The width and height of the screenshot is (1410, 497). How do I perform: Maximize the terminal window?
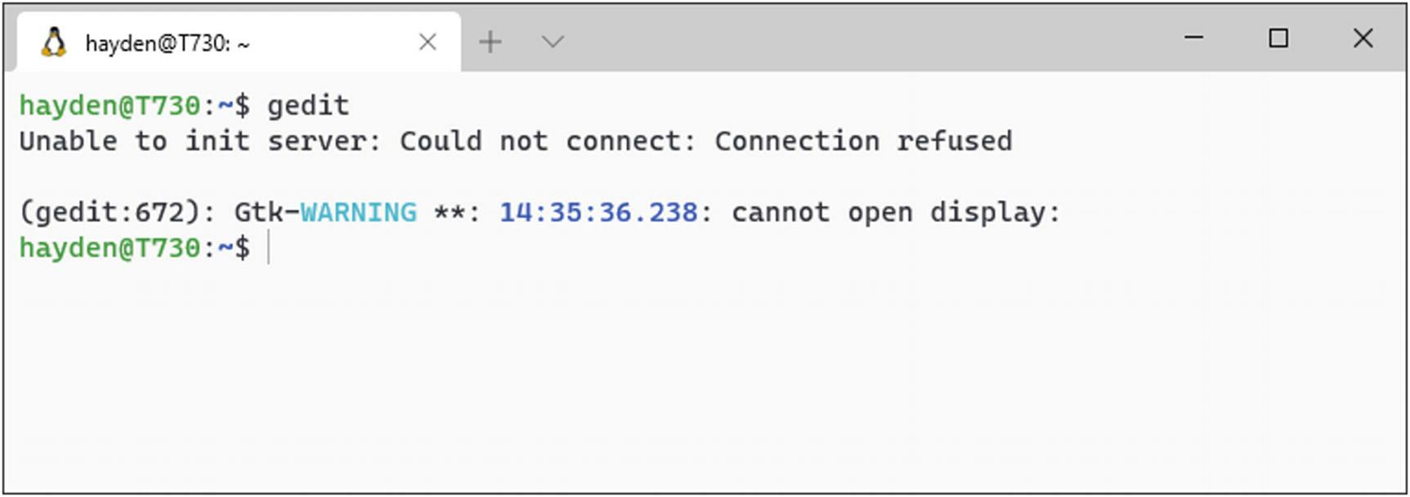click(x=1278, y=38)
